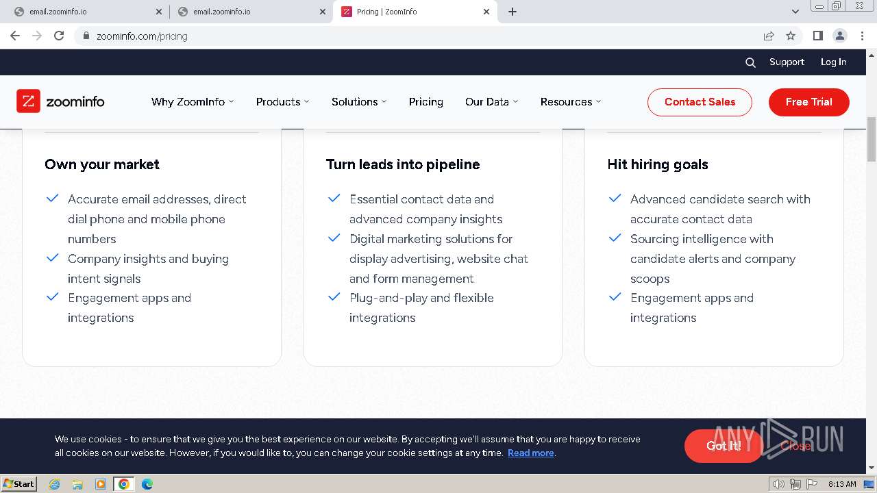877x493 pixels.
Task: Open the Pricing nav link
Action: click(426, 101)
